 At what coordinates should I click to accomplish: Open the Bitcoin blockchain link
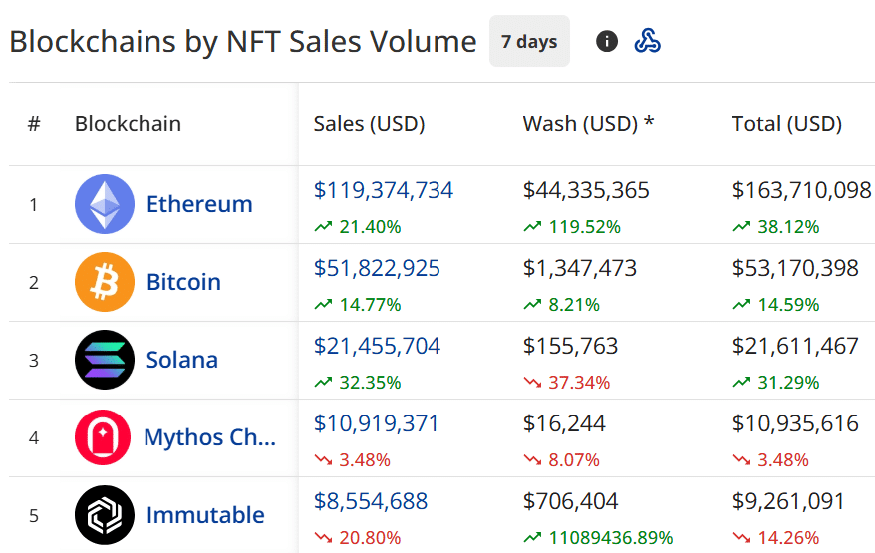(183, 282)
